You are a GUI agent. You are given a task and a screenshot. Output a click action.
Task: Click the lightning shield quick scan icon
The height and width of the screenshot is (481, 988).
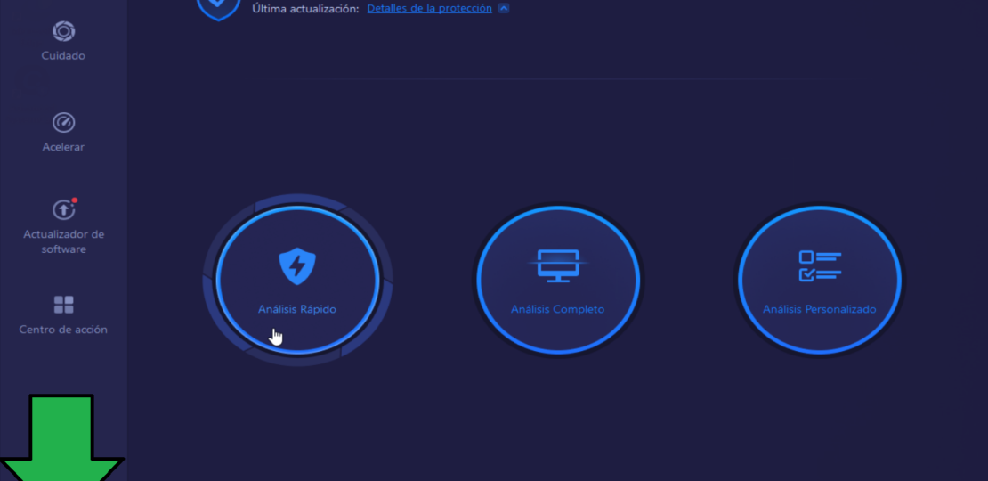297,266
